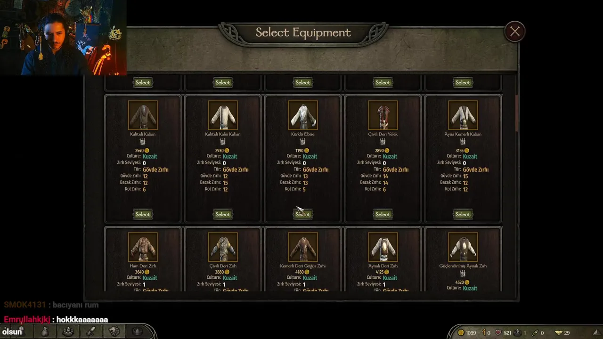Click the troop count icon in status bar
This screenshot has width=603, height=339.
518,333
